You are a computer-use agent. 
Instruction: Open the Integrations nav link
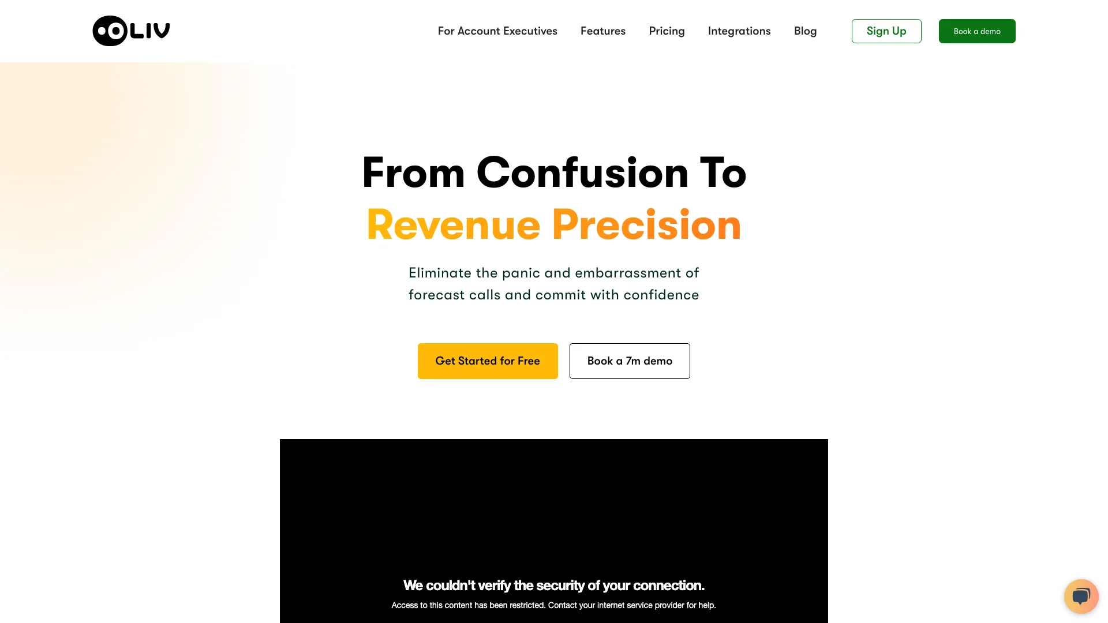coord(739,31)
